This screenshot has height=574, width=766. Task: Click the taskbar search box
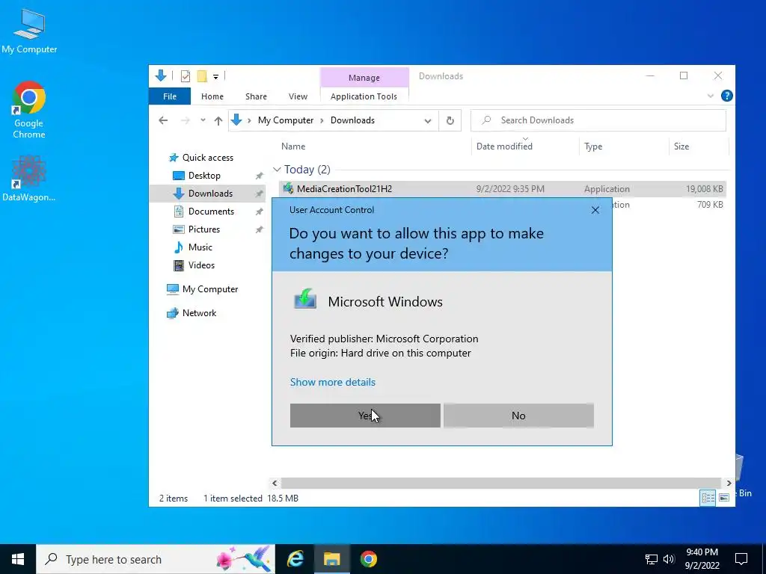[156, 559]
